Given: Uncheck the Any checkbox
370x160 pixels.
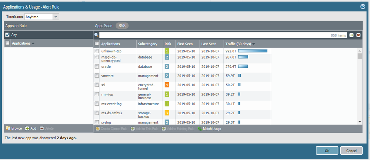Looking at the screenshot, I should tap(7, 35).
